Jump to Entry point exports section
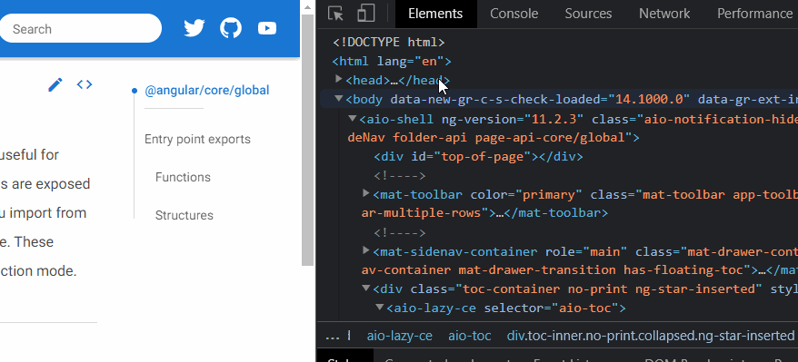Image resolution: width=798 pixels, height=362 pixels. click(197, 139)
